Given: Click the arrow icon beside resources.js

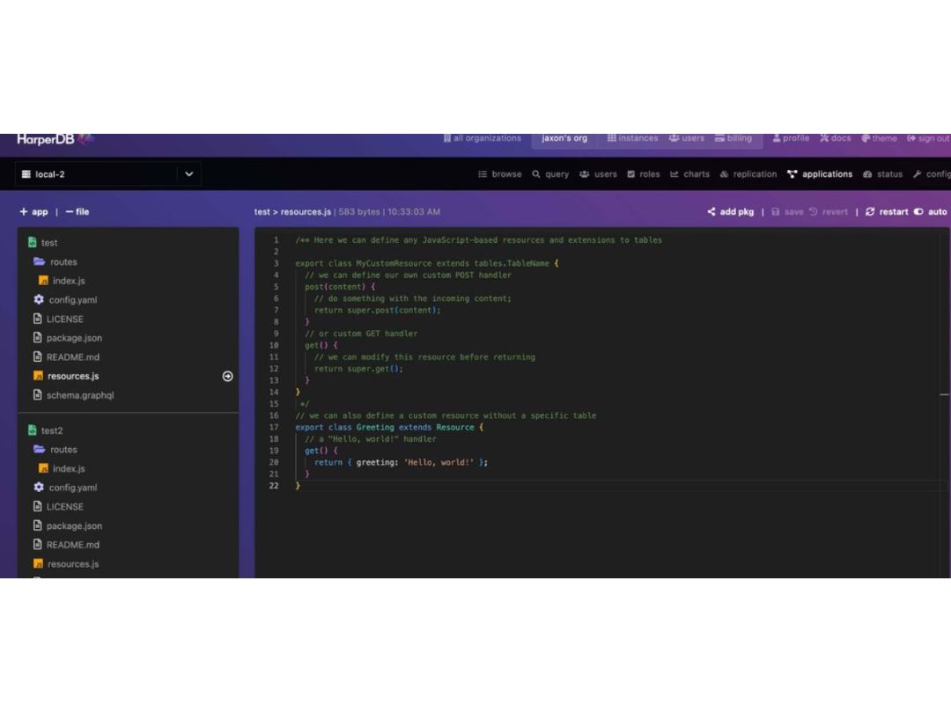Looking at the screenshot, I should coord(227,377).
